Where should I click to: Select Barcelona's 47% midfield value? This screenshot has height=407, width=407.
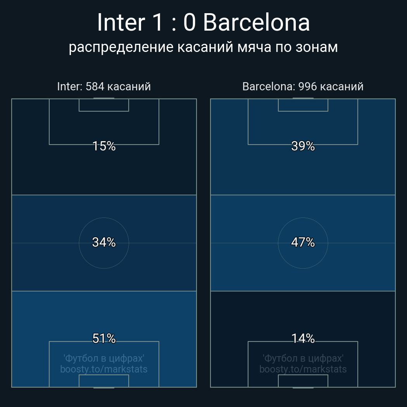pos(303,242)
